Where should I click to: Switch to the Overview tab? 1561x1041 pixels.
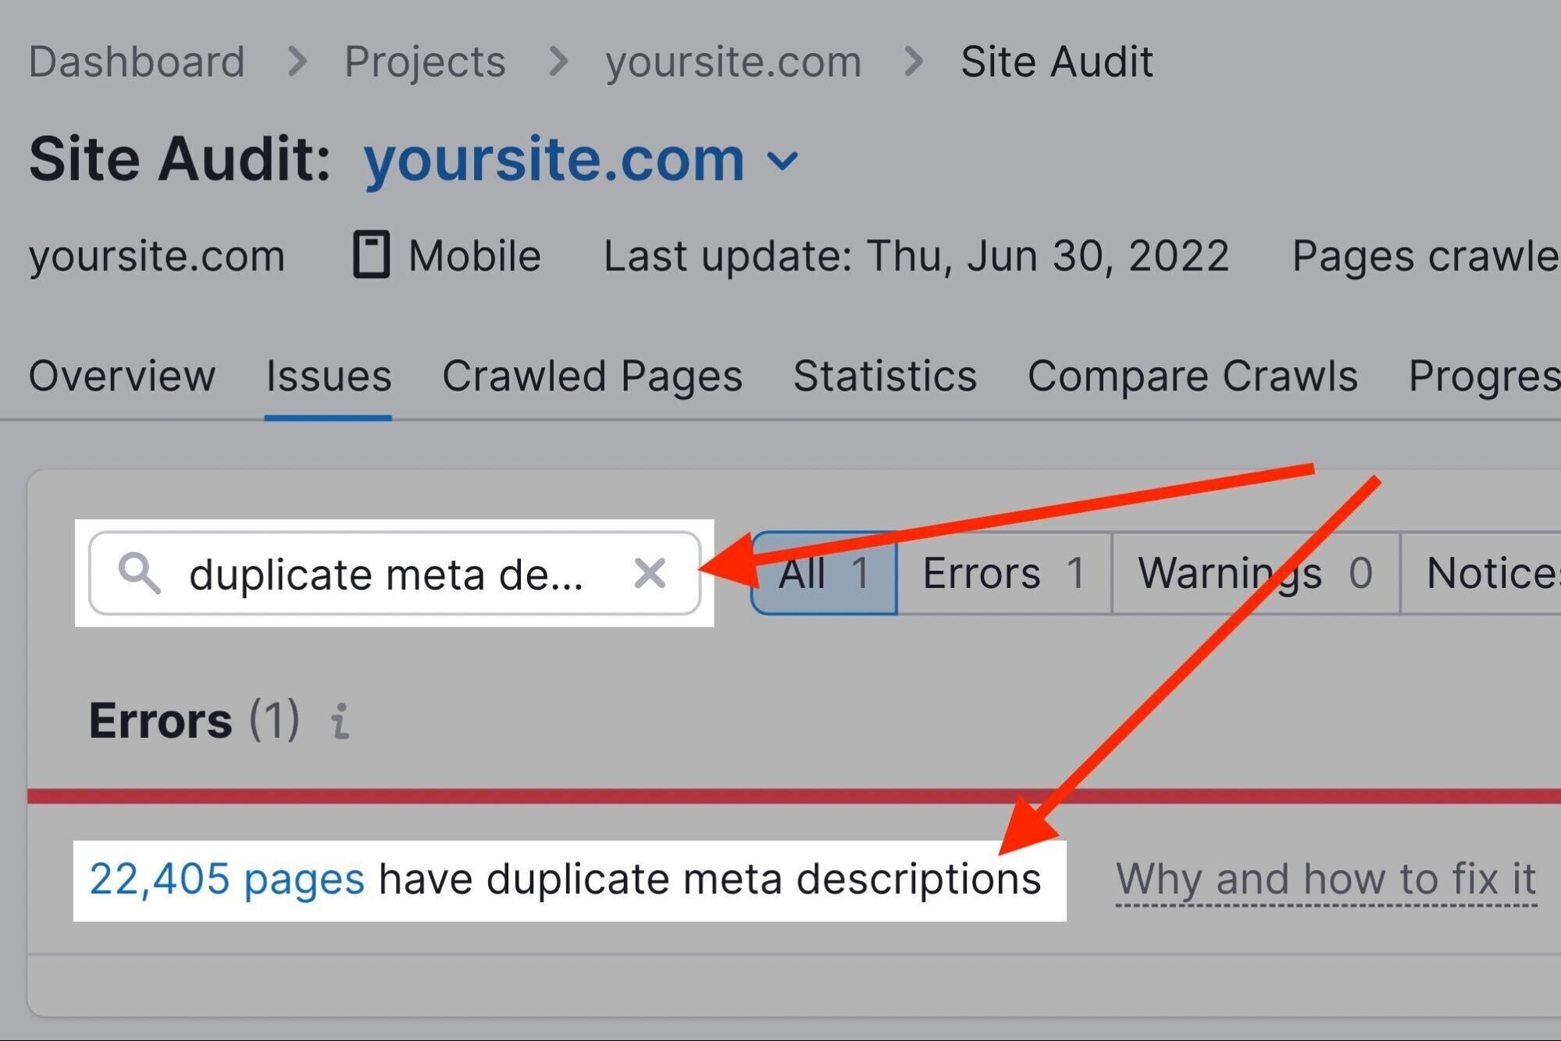tap(122, 376)
